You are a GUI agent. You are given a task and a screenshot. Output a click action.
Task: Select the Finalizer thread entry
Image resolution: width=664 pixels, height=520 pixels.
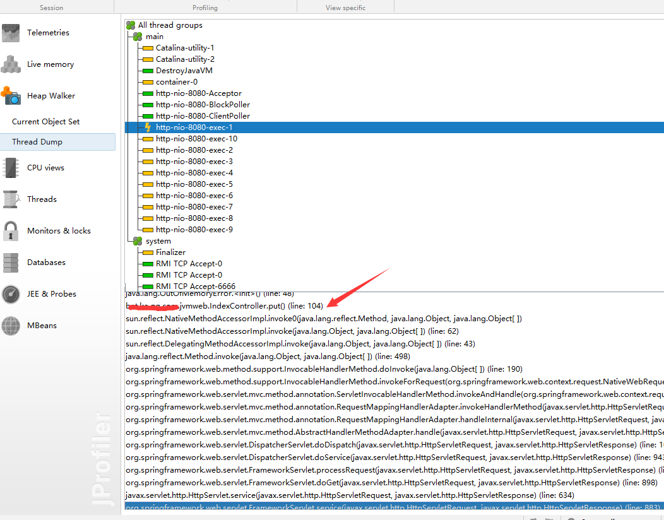[x=170, y=252]
